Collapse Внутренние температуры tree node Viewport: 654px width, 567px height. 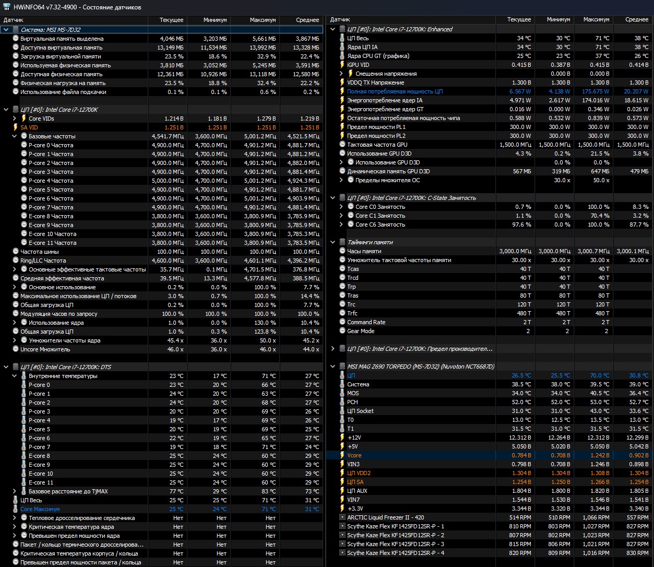pyautogui.click(x=15, y=376)
